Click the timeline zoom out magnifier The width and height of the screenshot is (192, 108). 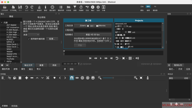(x=100, y=78)
